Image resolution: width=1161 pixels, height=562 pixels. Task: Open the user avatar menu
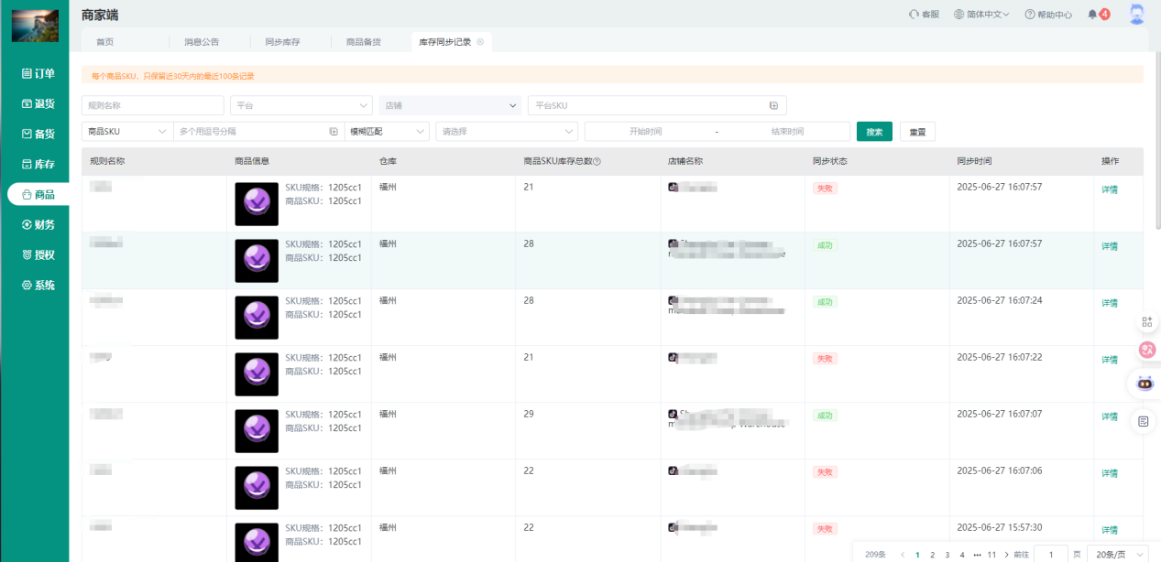[x=1136, y=15]
